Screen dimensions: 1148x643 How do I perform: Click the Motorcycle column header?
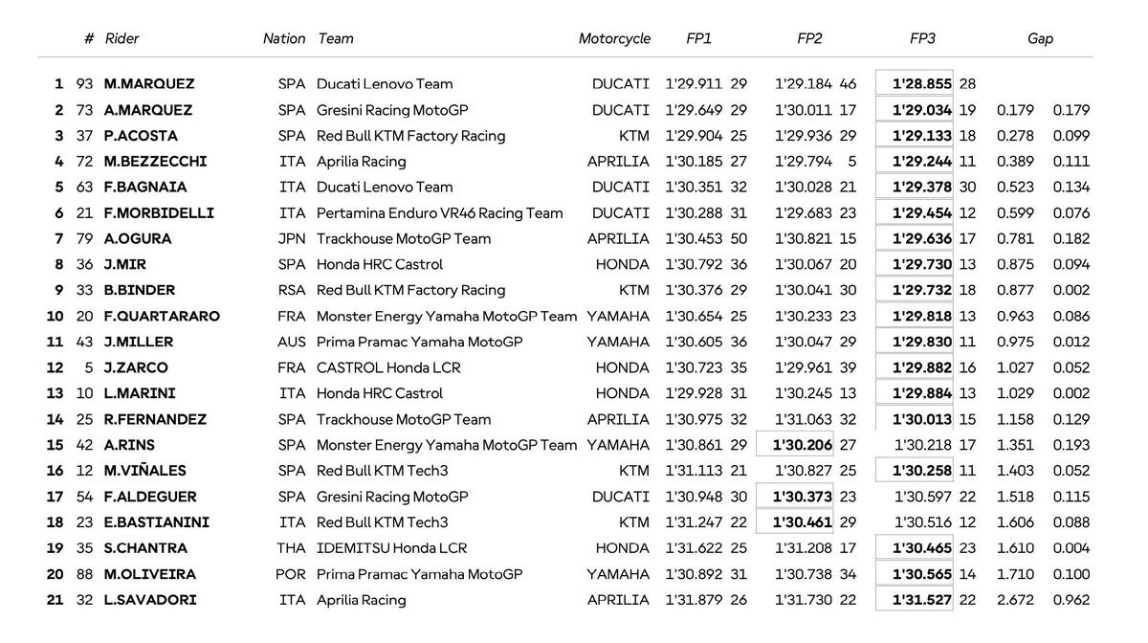click(614, 39)
